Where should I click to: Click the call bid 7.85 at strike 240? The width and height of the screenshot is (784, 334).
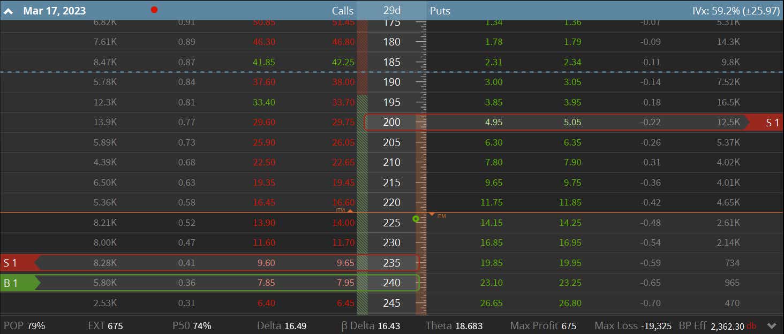(x=266, y=283)
